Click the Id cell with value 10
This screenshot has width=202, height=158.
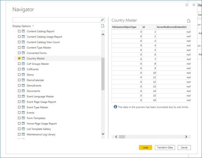click(x=149, y=73)
